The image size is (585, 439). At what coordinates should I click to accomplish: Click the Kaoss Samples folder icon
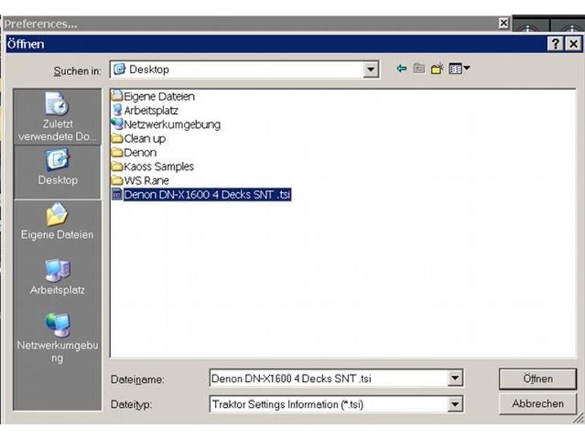(x=117, y=166)
